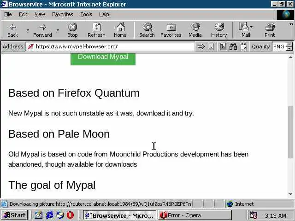Open the Search toolbar button
The width and height of the screenshot is (295, 221).
click(x=147, y=30)
